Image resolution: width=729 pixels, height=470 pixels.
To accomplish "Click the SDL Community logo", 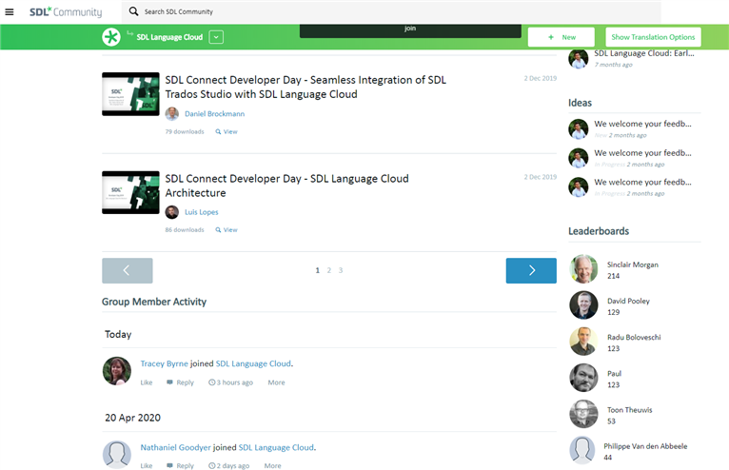I will (x=66, y=11).
